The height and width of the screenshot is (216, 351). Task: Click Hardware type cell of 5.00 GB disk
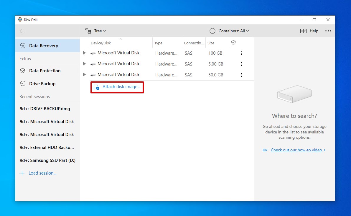tap(166, 64)
